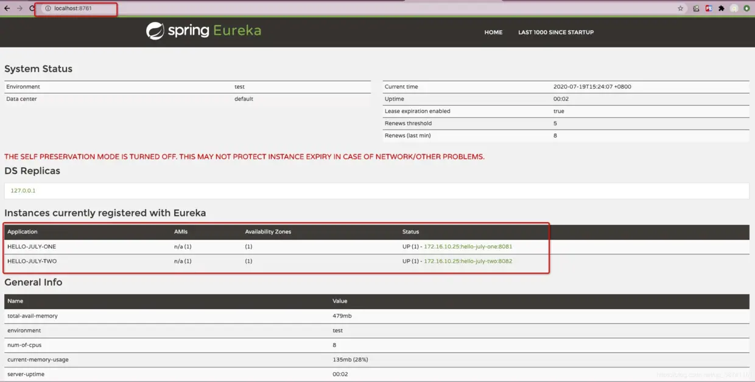Image resolution: width=755 pixels, height=382 pixels.
Task: Select the Data center label
Action: pos(21,99)
